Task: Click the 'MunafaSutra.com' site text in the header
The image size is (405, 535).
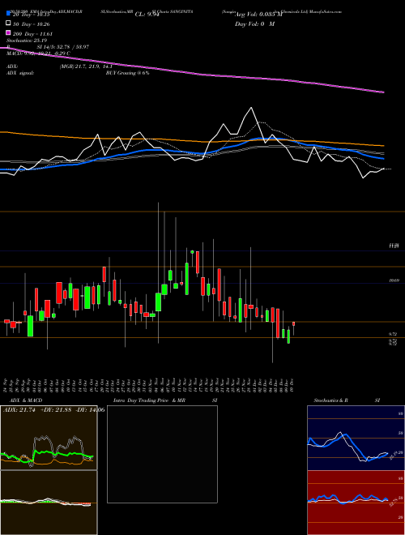Action: click(326, 11)
